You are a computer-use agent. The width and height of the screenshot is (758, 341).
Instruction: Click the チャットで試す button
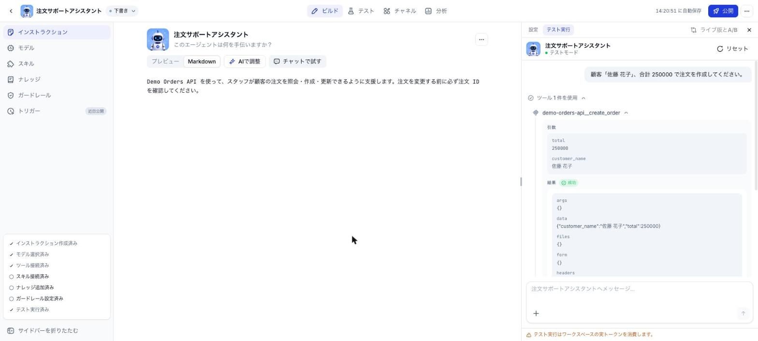[297, 61]
